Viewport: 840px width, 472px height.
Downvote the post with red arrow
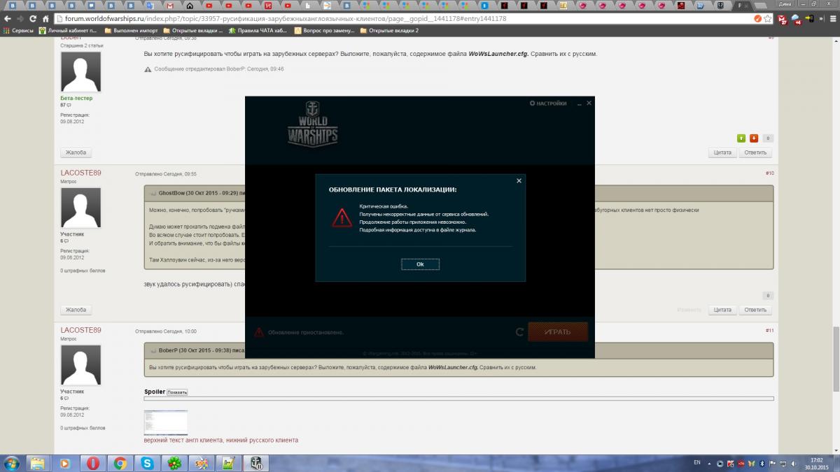tap(754, 138)
